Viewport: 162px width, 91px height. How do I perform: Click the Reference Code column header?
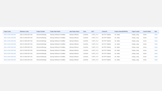[x=24, y=31]
